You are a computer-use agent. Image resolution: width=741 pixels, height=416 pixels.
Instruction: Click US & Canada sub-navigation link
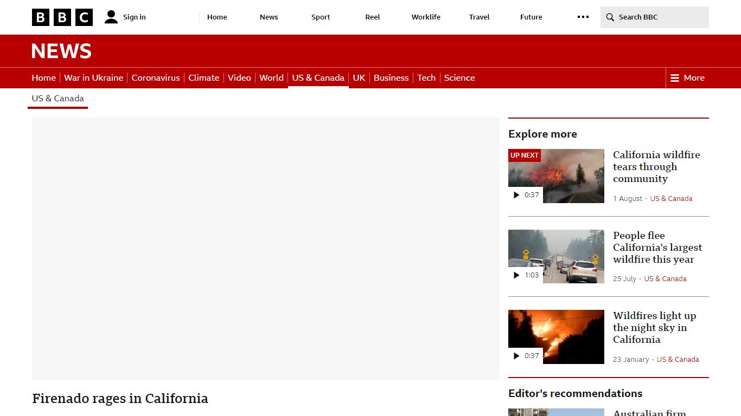tap(58, 99)
